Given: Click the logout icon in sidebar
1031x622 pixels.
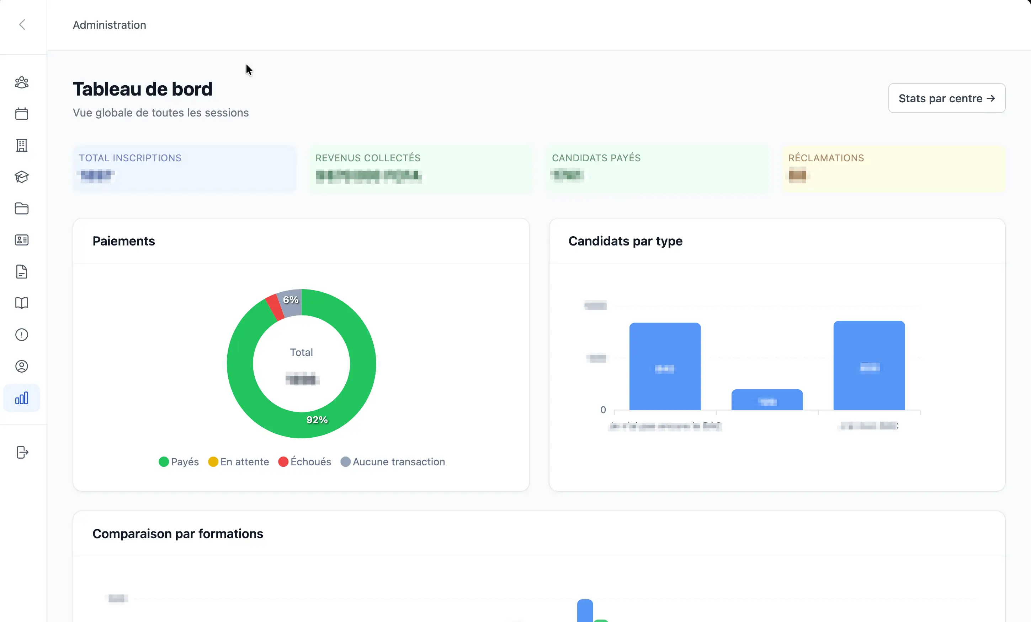Looking at the screenshot, I should click(x=22, y=452).
